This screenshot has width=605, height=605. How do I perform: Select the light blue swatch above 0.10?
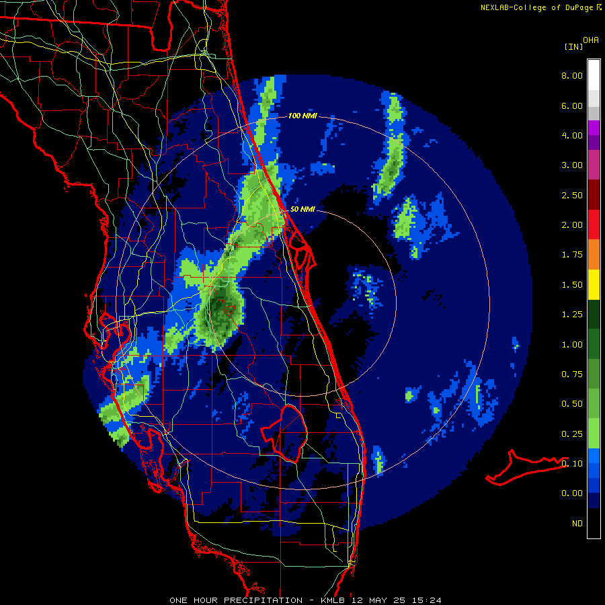pos(594,456)
